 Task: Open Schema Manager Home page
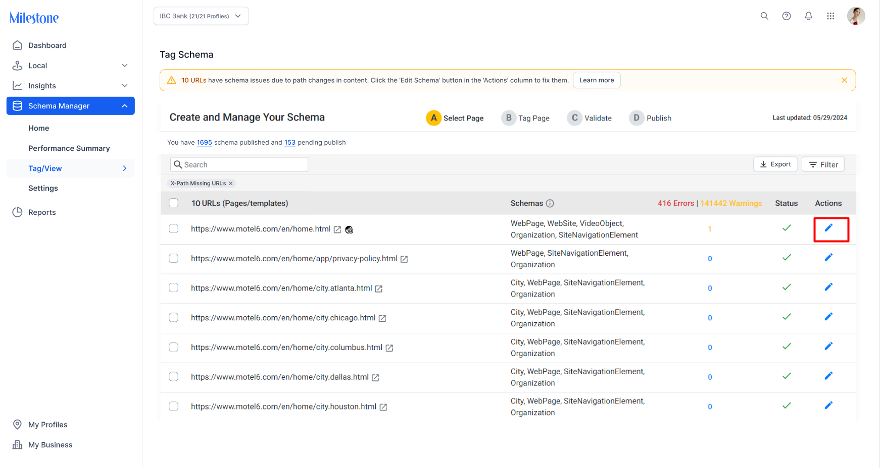pos(39,128)
